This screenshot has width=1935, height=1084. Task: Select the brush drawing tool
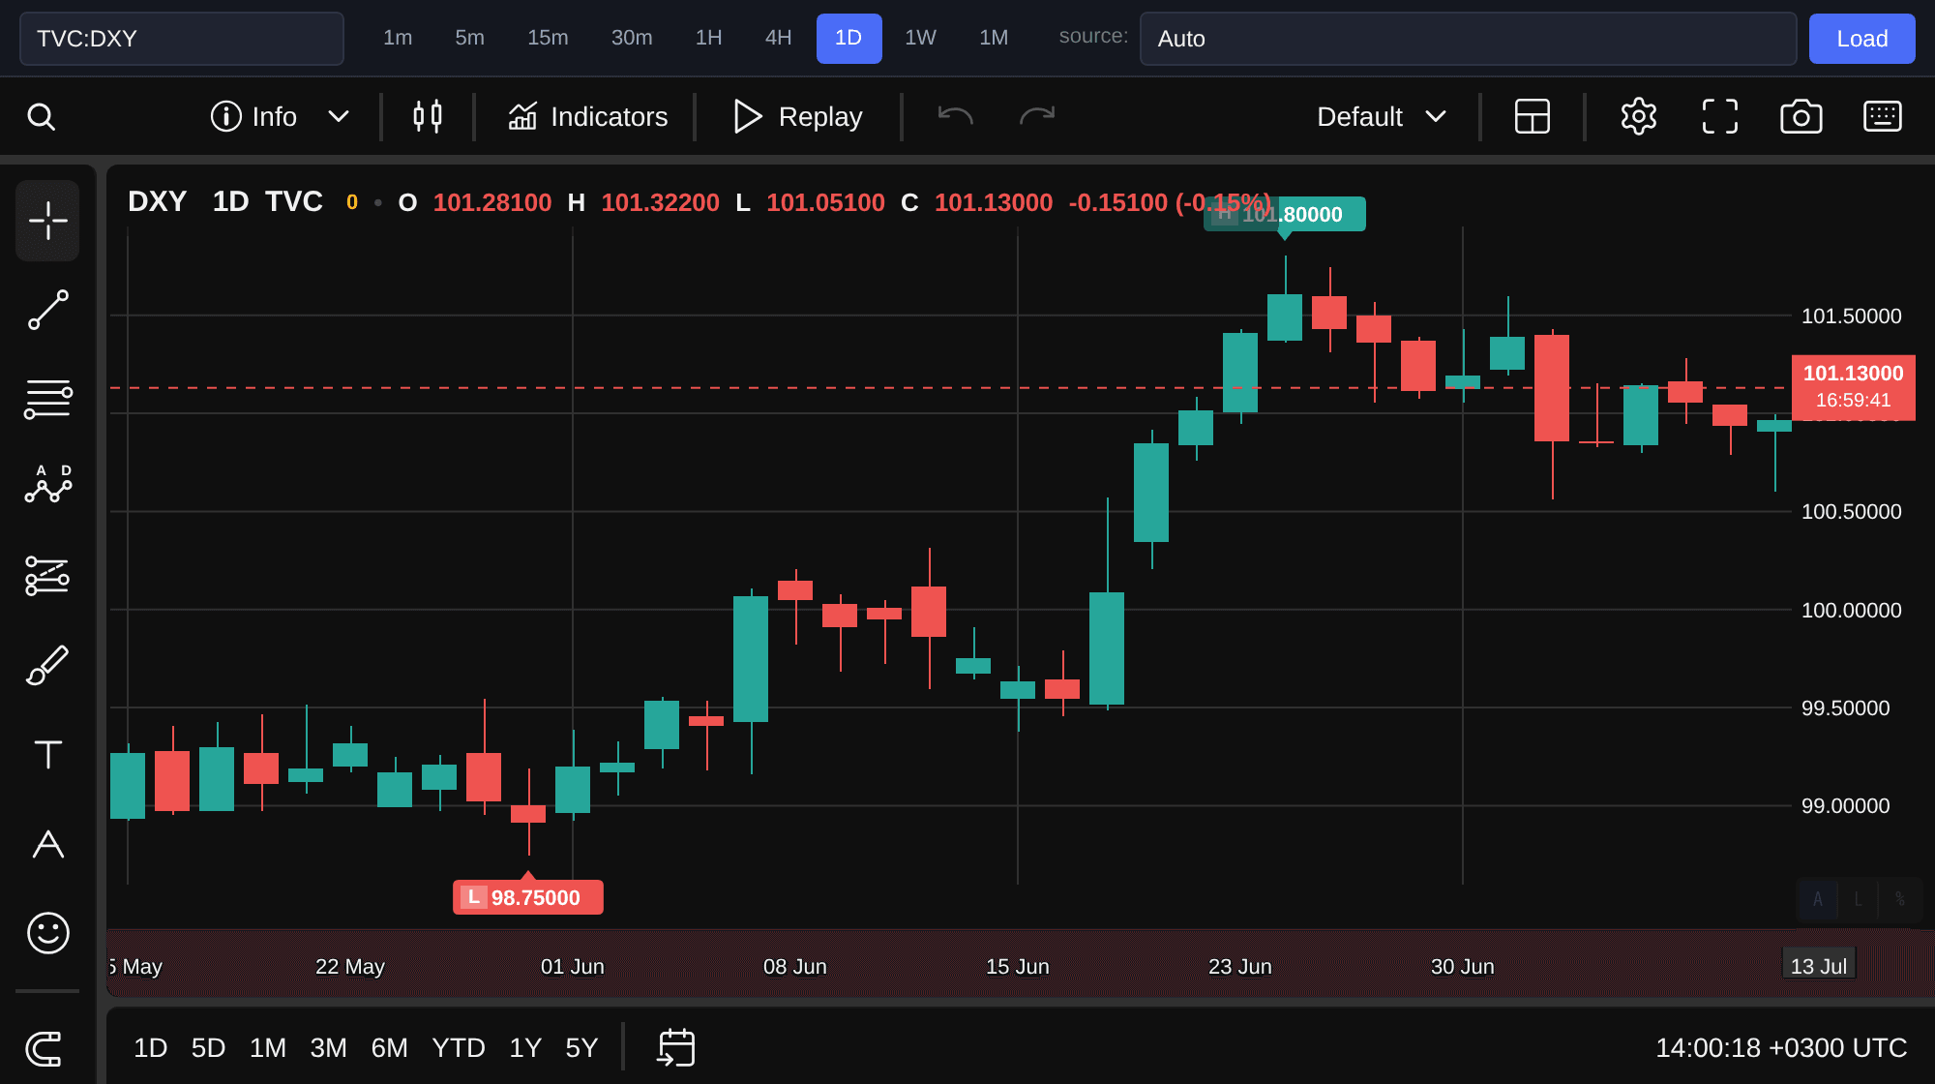click(x=47, y=666)
